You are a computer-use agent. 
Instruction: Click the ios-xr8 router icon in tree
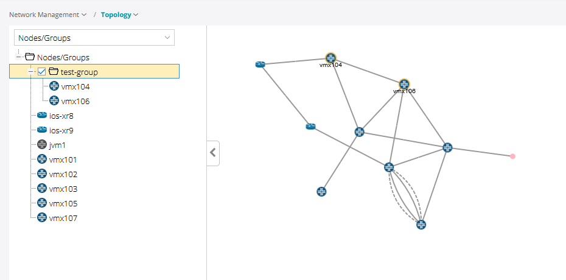click(x=42, y=116)
